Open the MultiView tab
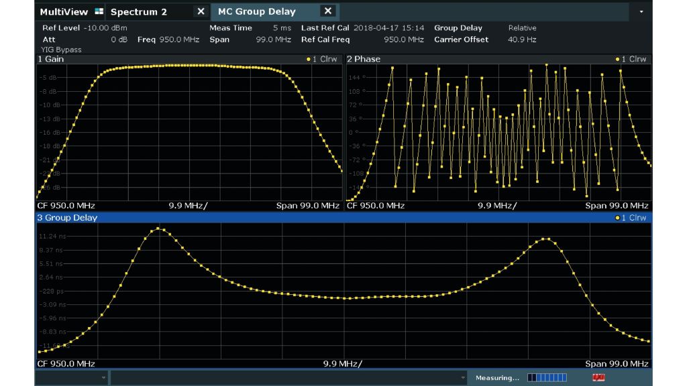687x386 pixels. [x=64, y=12]
